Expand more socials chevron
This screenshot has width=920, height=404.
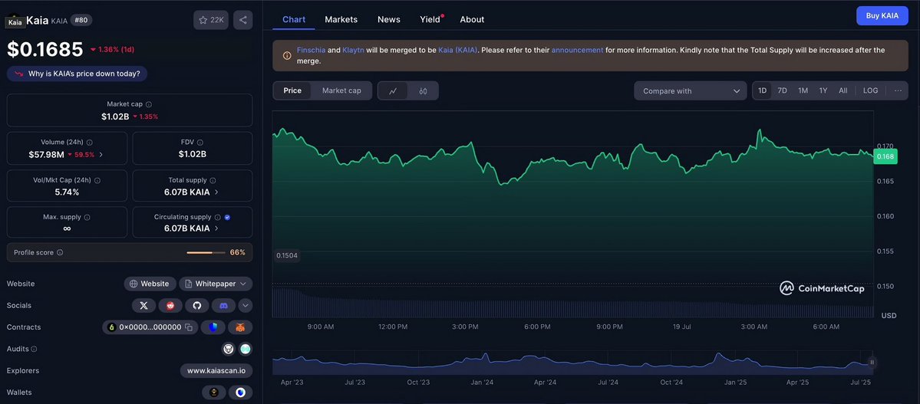(246, 306)
